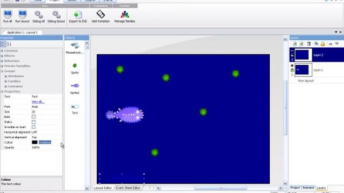Expand the Container subgroup
344x193 pixels.
(x=6, y=86)
